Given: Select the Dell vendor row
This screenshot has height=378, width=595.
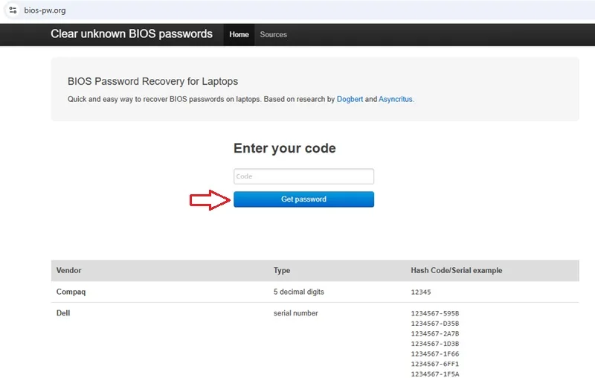Looking at the screenshot, I should pos(315,341).
